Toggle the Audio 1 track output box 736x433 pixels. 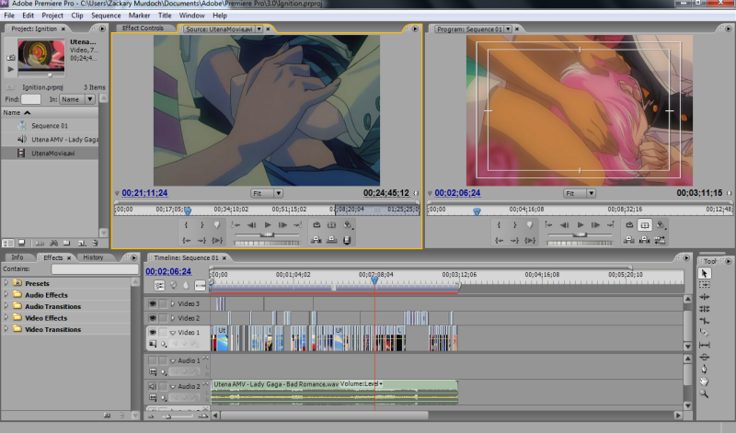(x=153, y=360)
